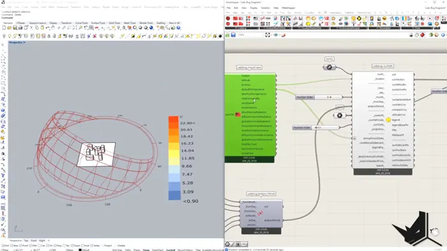Screen dimensions: 447x251
Task: Click the Copy icon in Rhino toolbar
Action: click(x=37, y=27)
